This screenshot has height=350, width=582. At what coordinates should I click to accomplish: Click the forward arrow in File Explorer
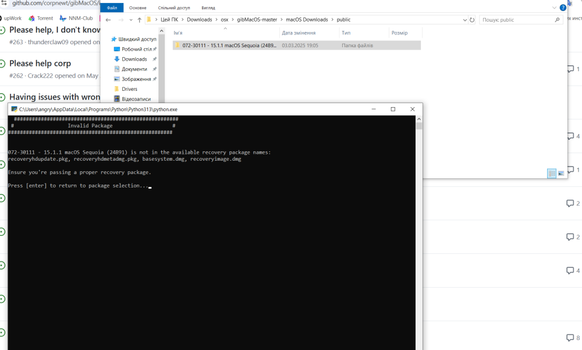[x=120, y=20]
